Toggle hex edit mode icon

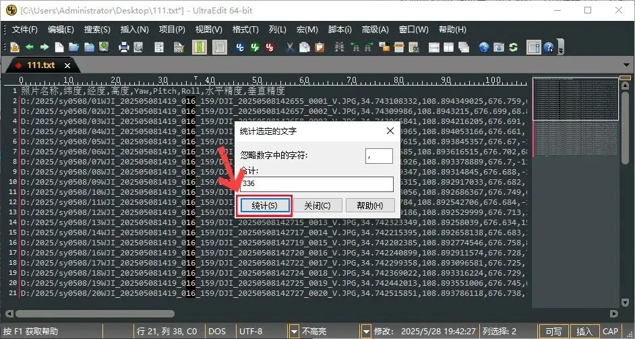click(179, 47)
